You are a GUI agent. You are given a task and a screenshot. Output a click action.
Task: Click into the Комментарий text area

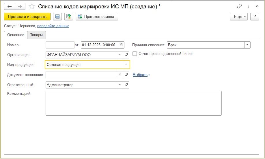click(133, 103)
